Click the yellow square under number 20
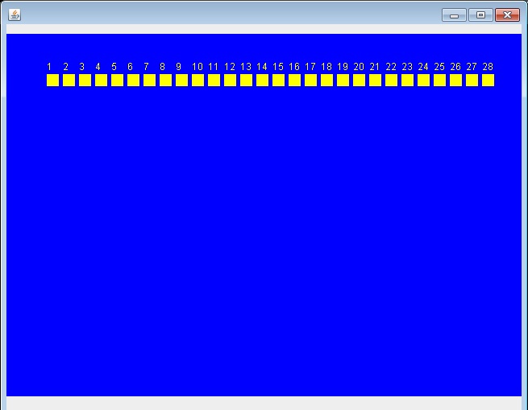Viewport: 528px width, 410px height. coord(359,80)
